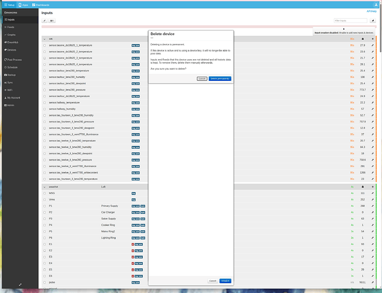This screenshot has width=382, height=293.
Task: Select the MSG input checkbox
Action: (x=44, y=193)
